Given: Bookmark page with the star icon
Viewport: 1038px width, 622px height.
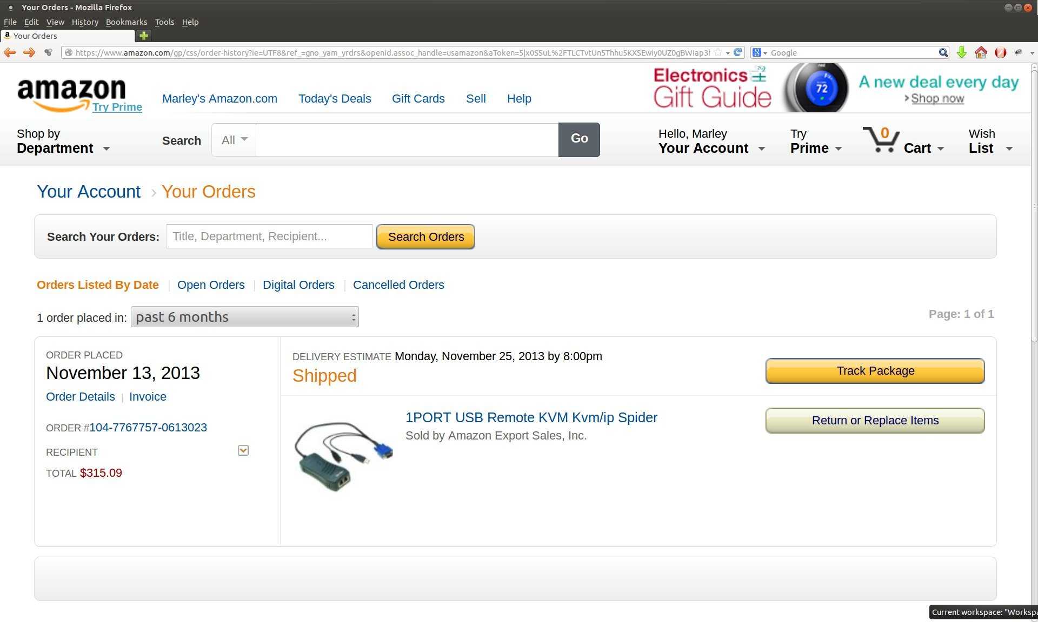Looking at the screenshot, I should 718,52.
